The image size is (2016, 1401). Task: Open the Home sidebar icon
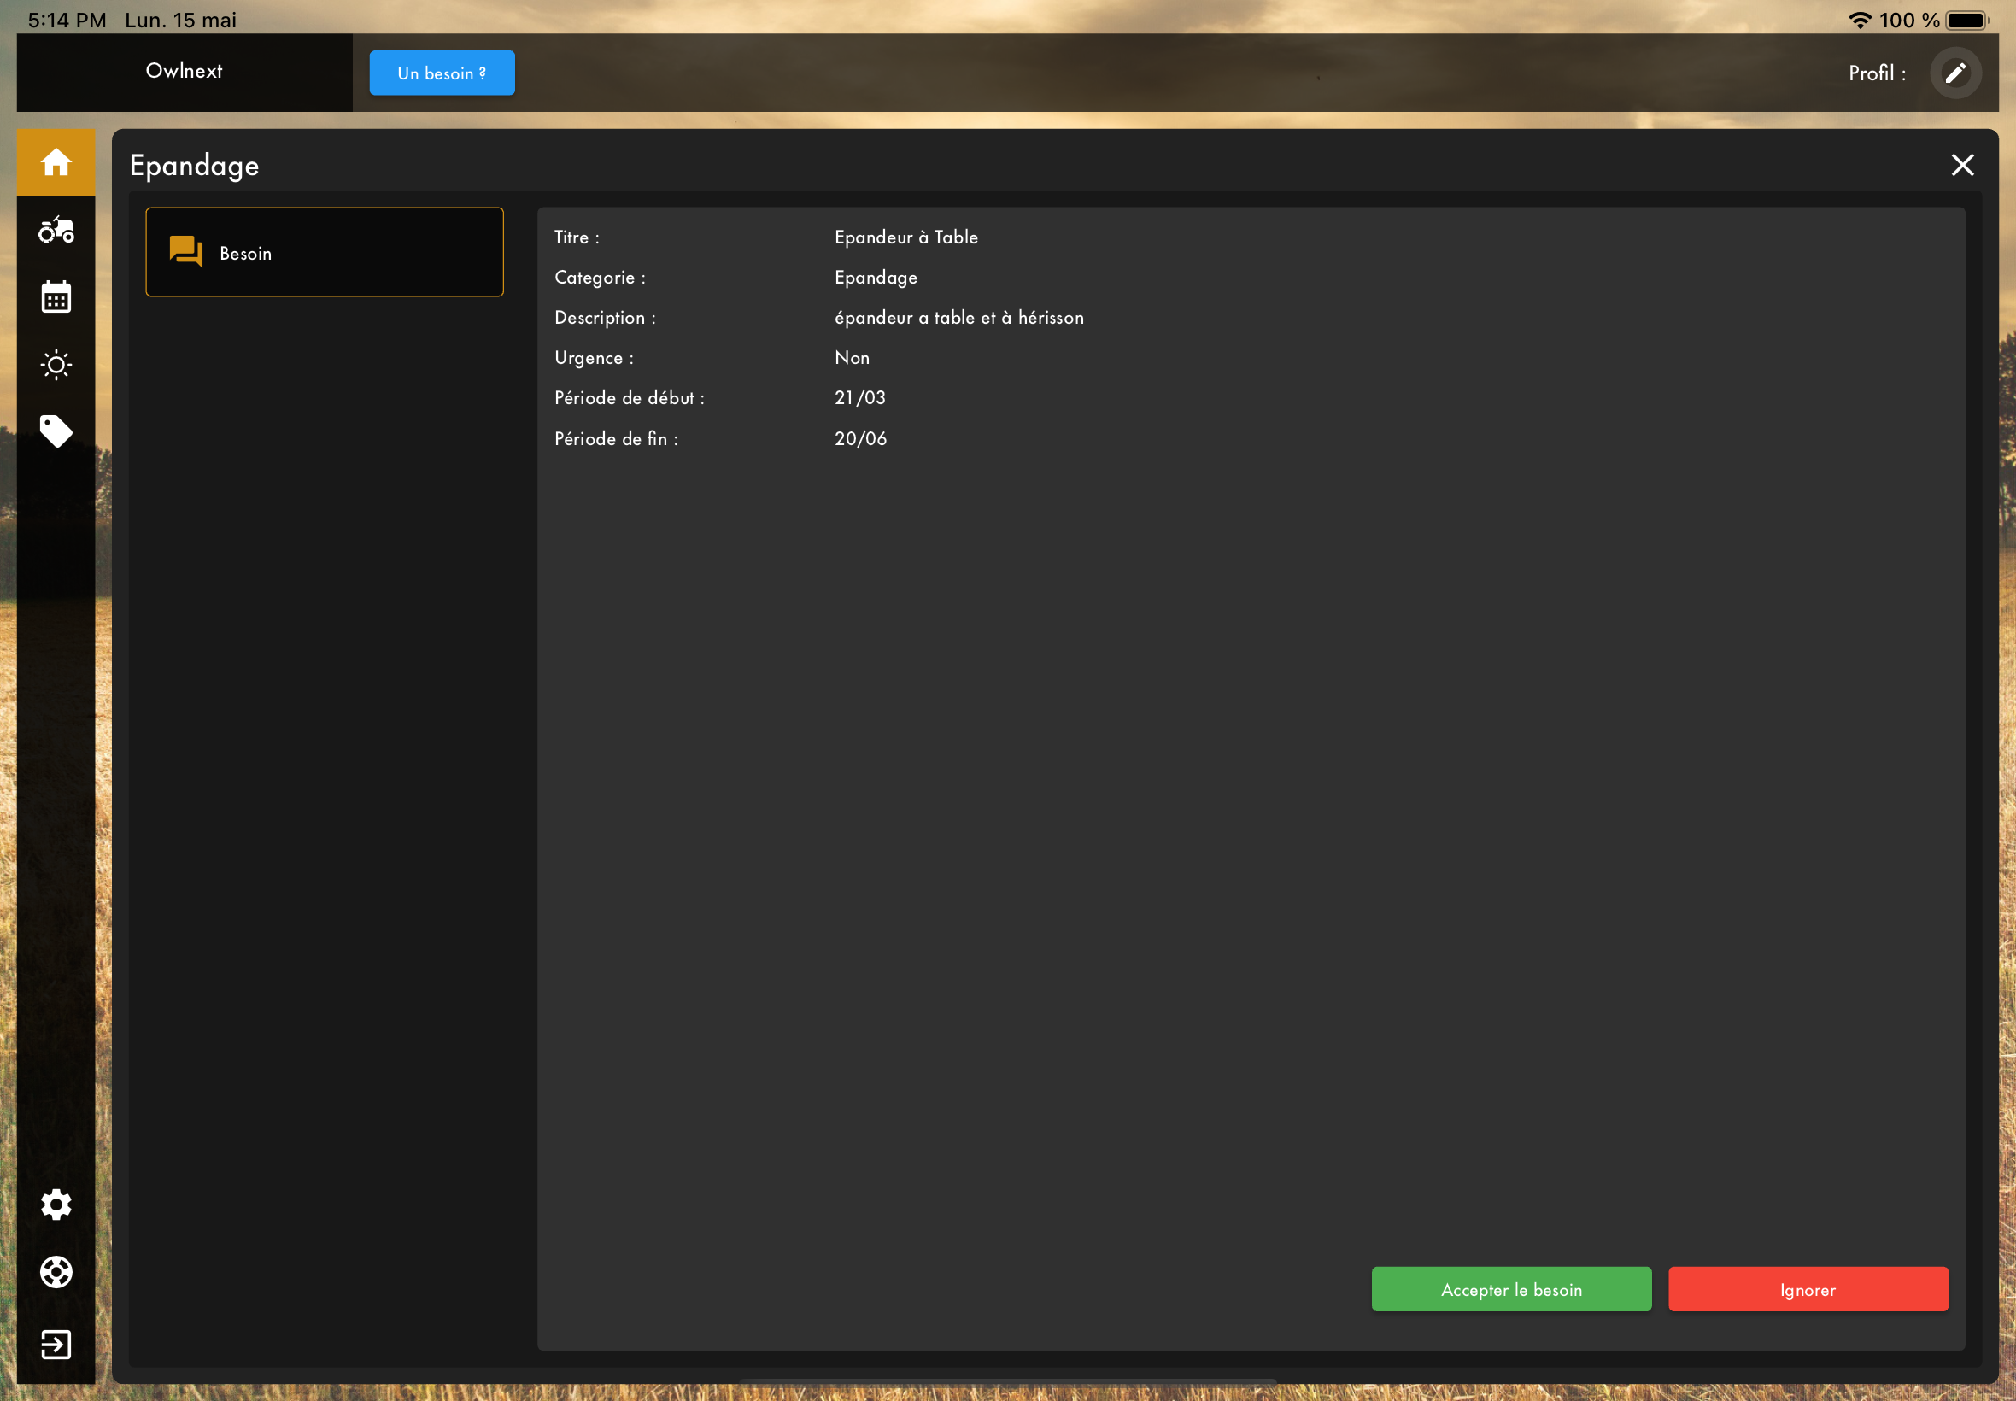tap(56, 162)
